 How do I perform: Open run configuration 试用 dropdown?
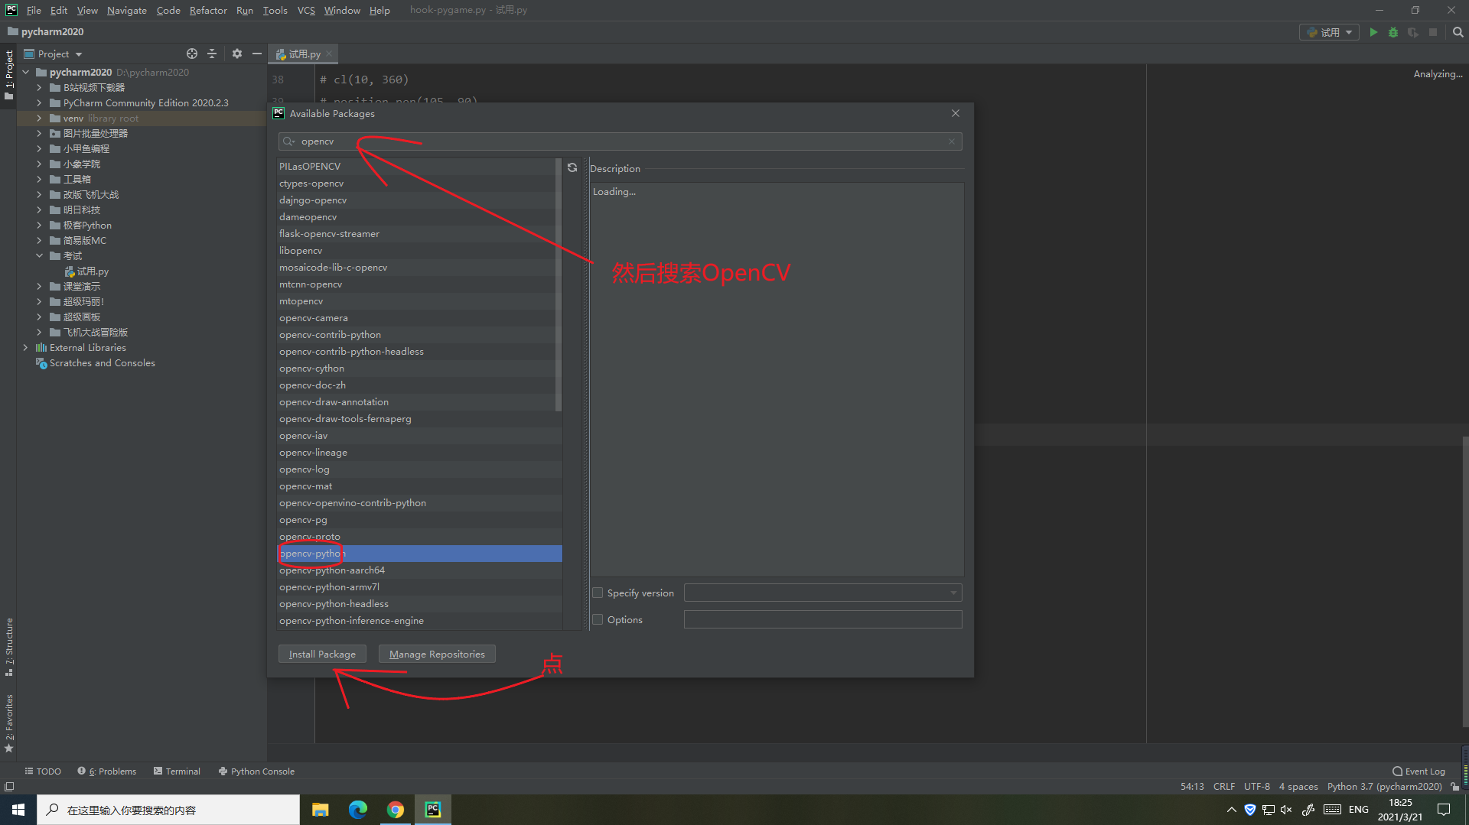coord(1330,32)
